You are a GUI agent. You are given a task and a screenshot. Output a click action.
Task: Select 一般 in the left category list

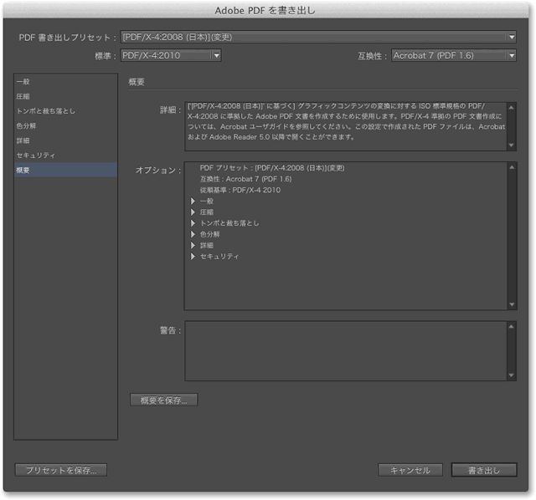click(23, 82)
